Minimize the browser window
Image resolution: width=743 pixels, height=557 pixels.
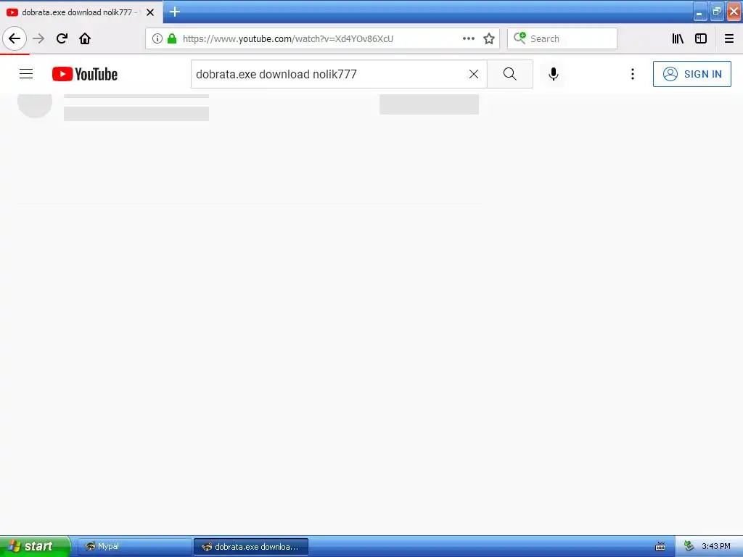(700, 12)
